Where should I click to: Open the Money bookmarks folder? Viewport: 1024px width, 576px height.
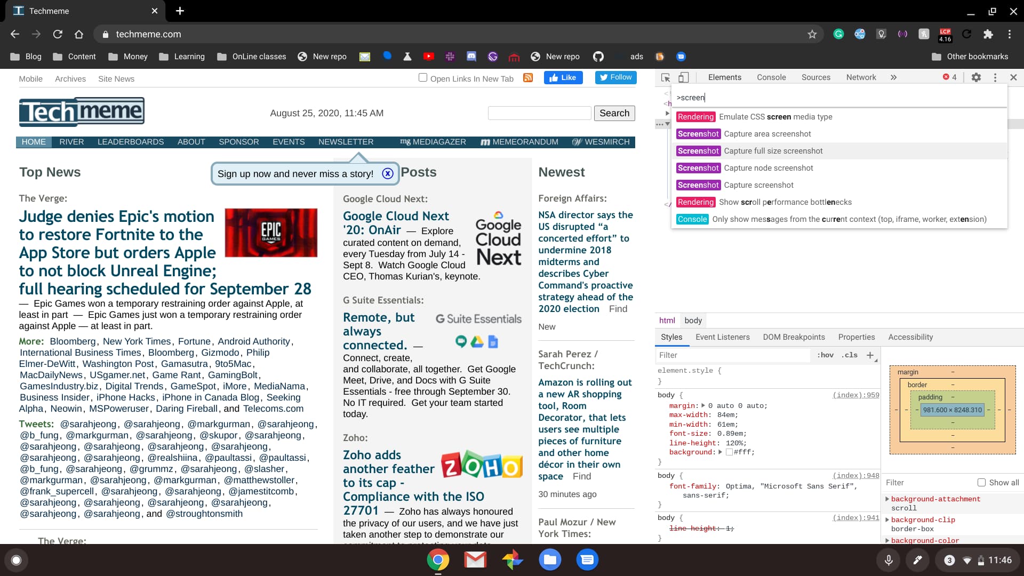(x=128, y=57)
